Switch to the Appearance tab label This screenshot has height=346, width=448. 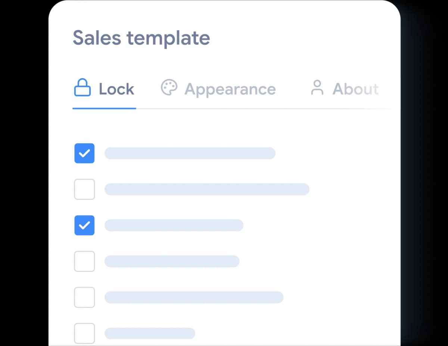230,89
